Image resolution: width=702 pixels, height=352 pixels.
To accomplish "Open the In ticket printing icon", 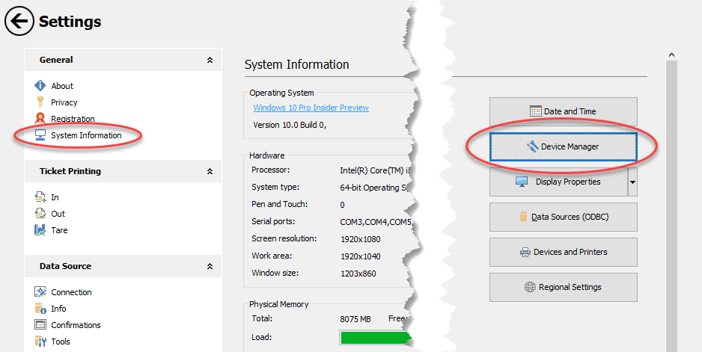I will (x=40, y=197).
